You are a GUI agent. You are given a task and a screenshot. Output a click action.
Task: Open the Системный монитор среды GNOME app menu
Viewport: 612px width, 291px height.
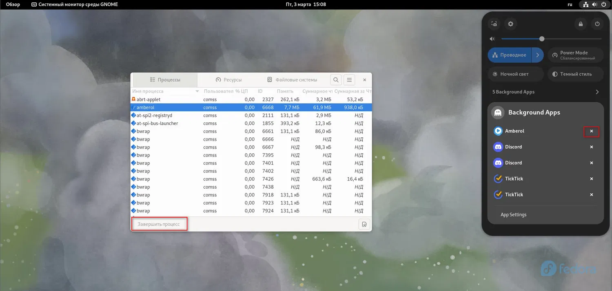[74, 4]
